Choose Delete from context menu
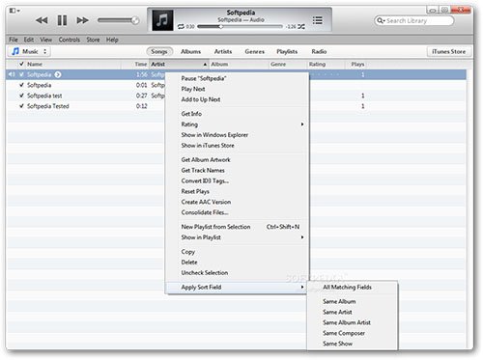Viewport: 483px width, 360px height. [237, 263]
